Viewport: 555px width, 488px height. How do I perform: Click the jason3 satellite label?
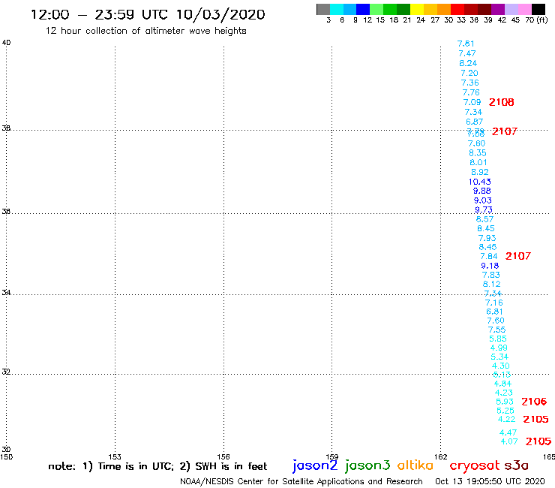pyautogui.click(x=367, y=465)
